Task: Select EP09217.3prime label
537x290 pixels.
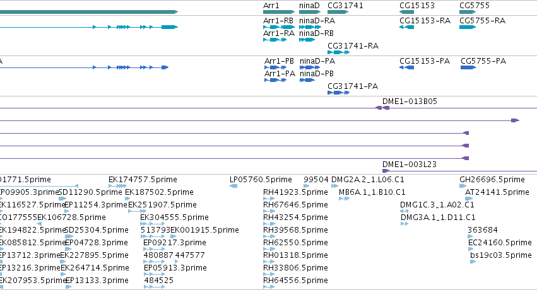Action: click(x=175, y=243)
